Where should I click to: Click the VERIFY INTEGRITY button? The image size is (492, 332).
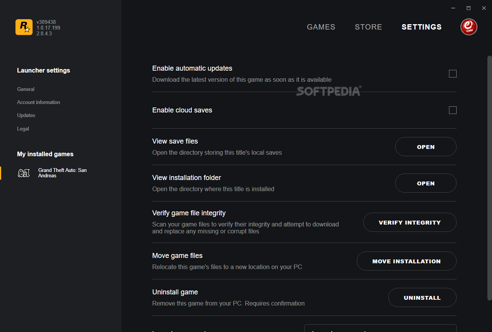410,222
